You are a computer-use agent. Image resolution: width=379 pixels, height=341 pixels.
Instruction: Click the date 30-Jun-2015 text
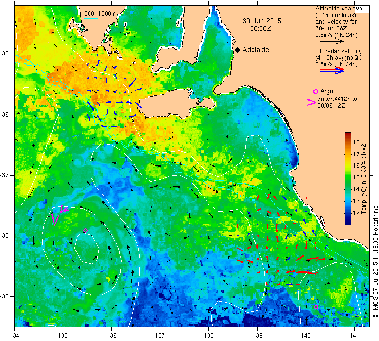262,21
